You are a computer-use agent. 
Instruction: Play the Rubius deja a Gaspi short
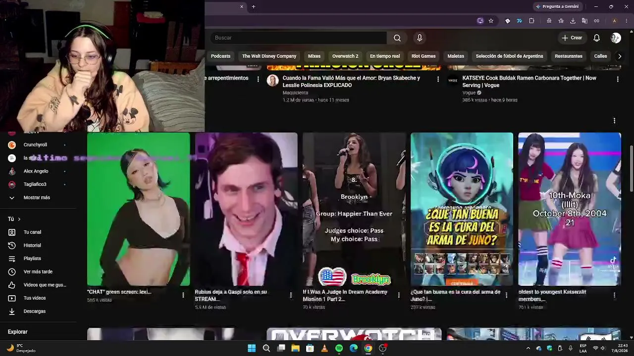coord(246,209)
